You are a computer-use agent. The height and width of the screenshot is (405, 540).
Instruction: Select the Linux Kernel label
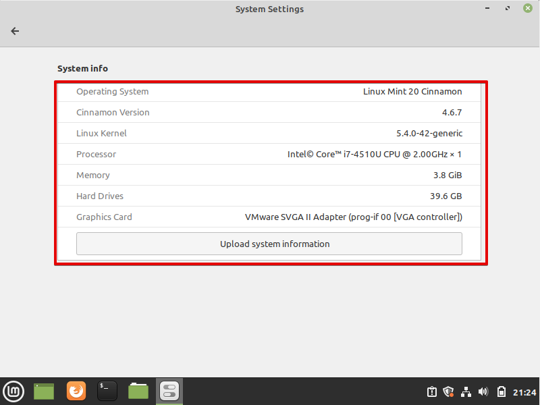(102, 133)
